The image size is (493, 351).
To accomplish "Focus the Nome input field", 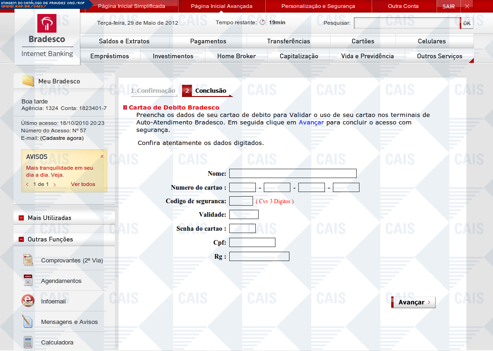I will [x=293, y=173].
